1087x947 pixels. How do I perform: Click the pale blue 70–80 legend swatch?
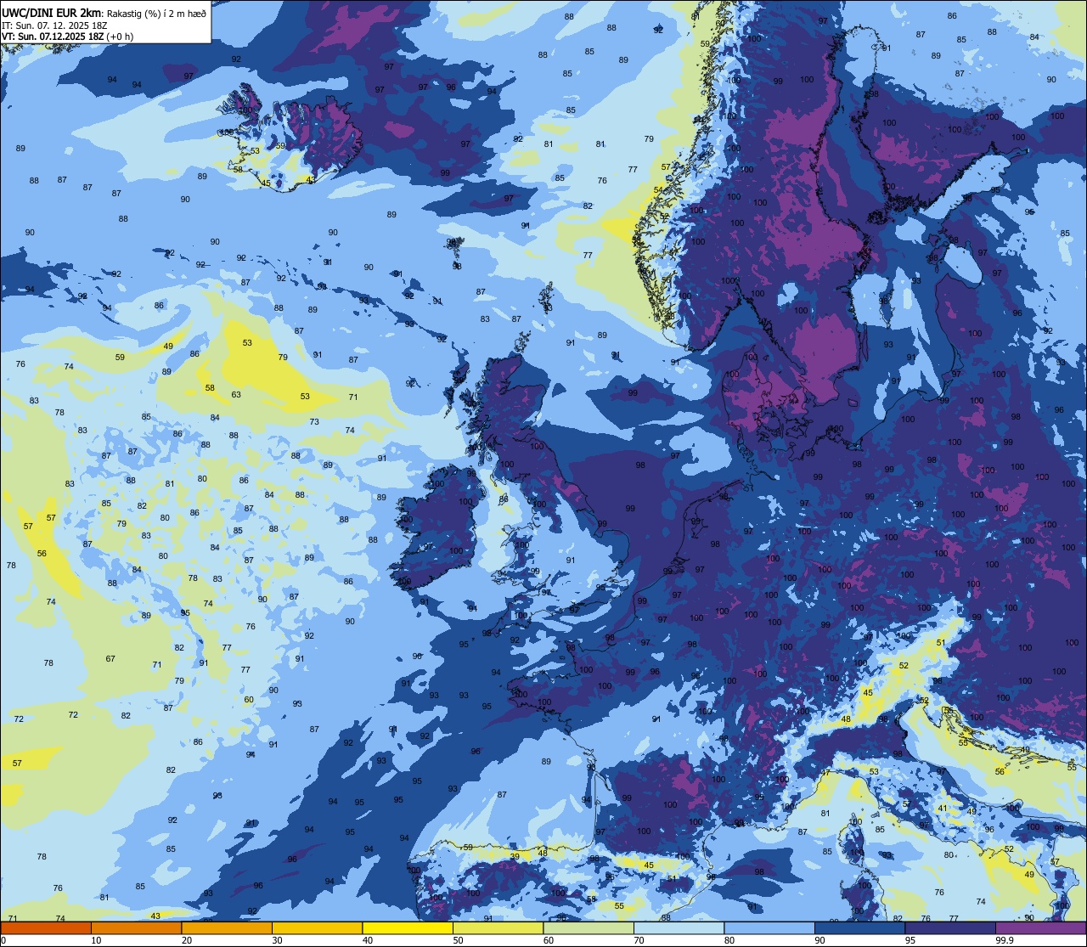click(x=679, y=927)
